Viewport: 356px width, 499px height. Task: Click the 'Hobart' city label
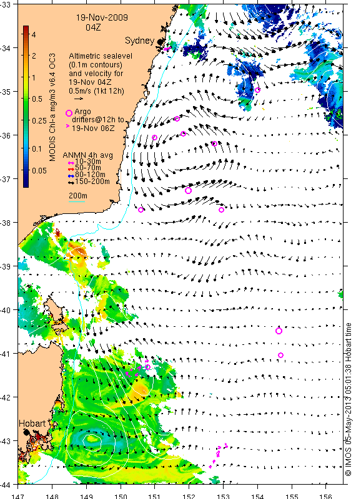32,424
